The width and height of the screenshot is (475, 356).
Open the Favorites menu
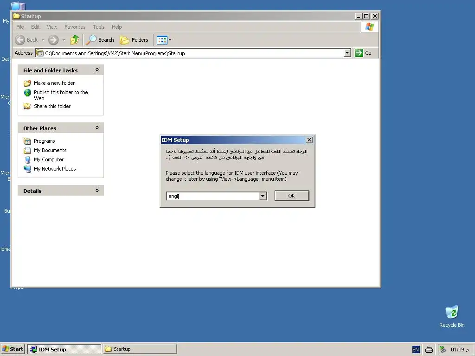coord(75,27)
